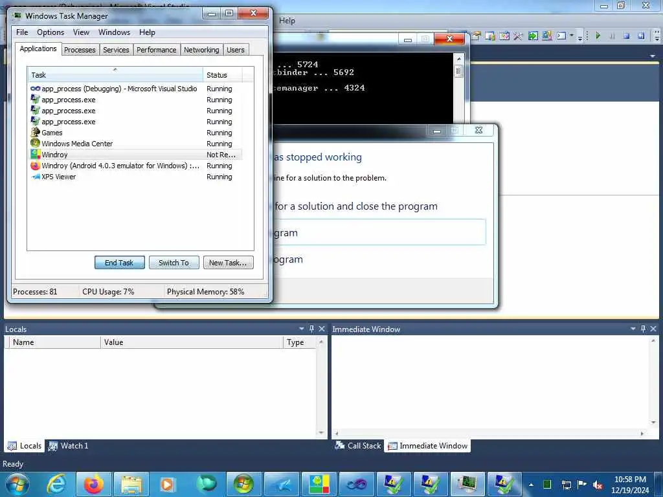
Task: Select the Games task row
Action: (135, 133)
